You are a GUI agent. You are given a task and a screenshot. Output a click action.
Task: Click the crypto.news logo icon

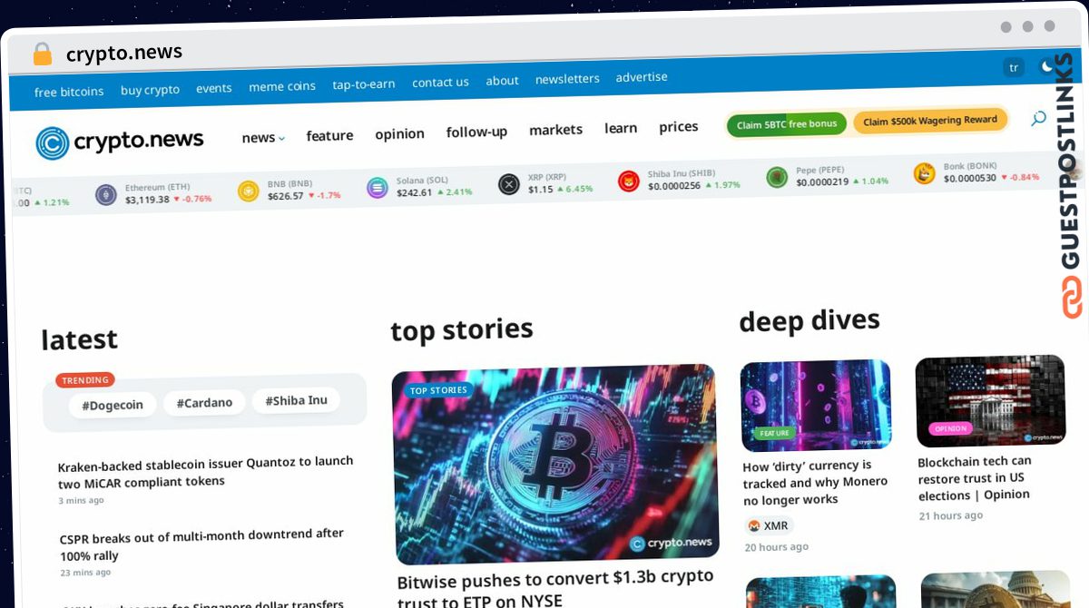[x=53, y=142]
